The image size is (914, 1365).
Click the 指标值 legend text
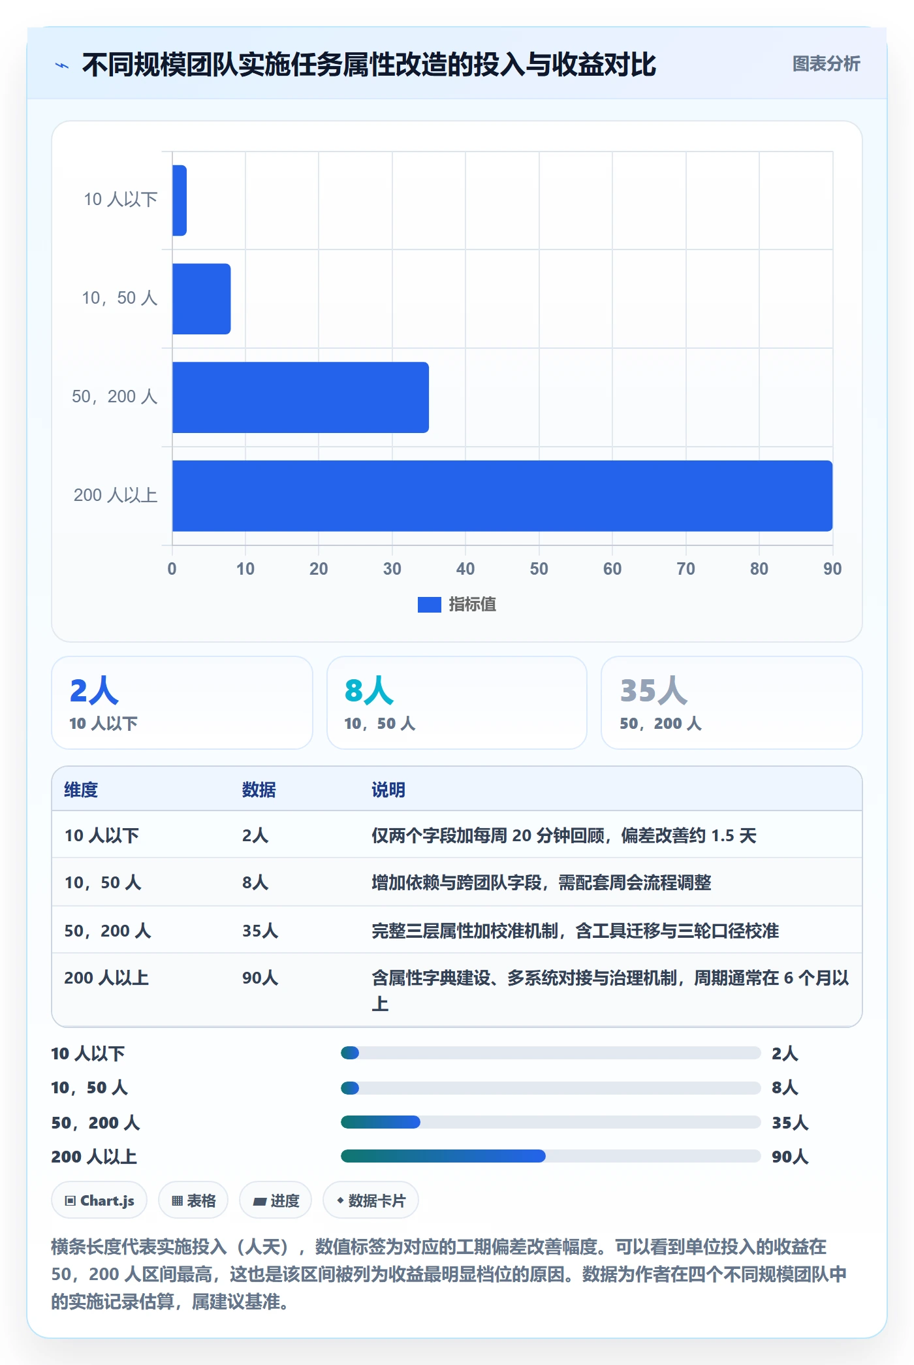point(473,605)
